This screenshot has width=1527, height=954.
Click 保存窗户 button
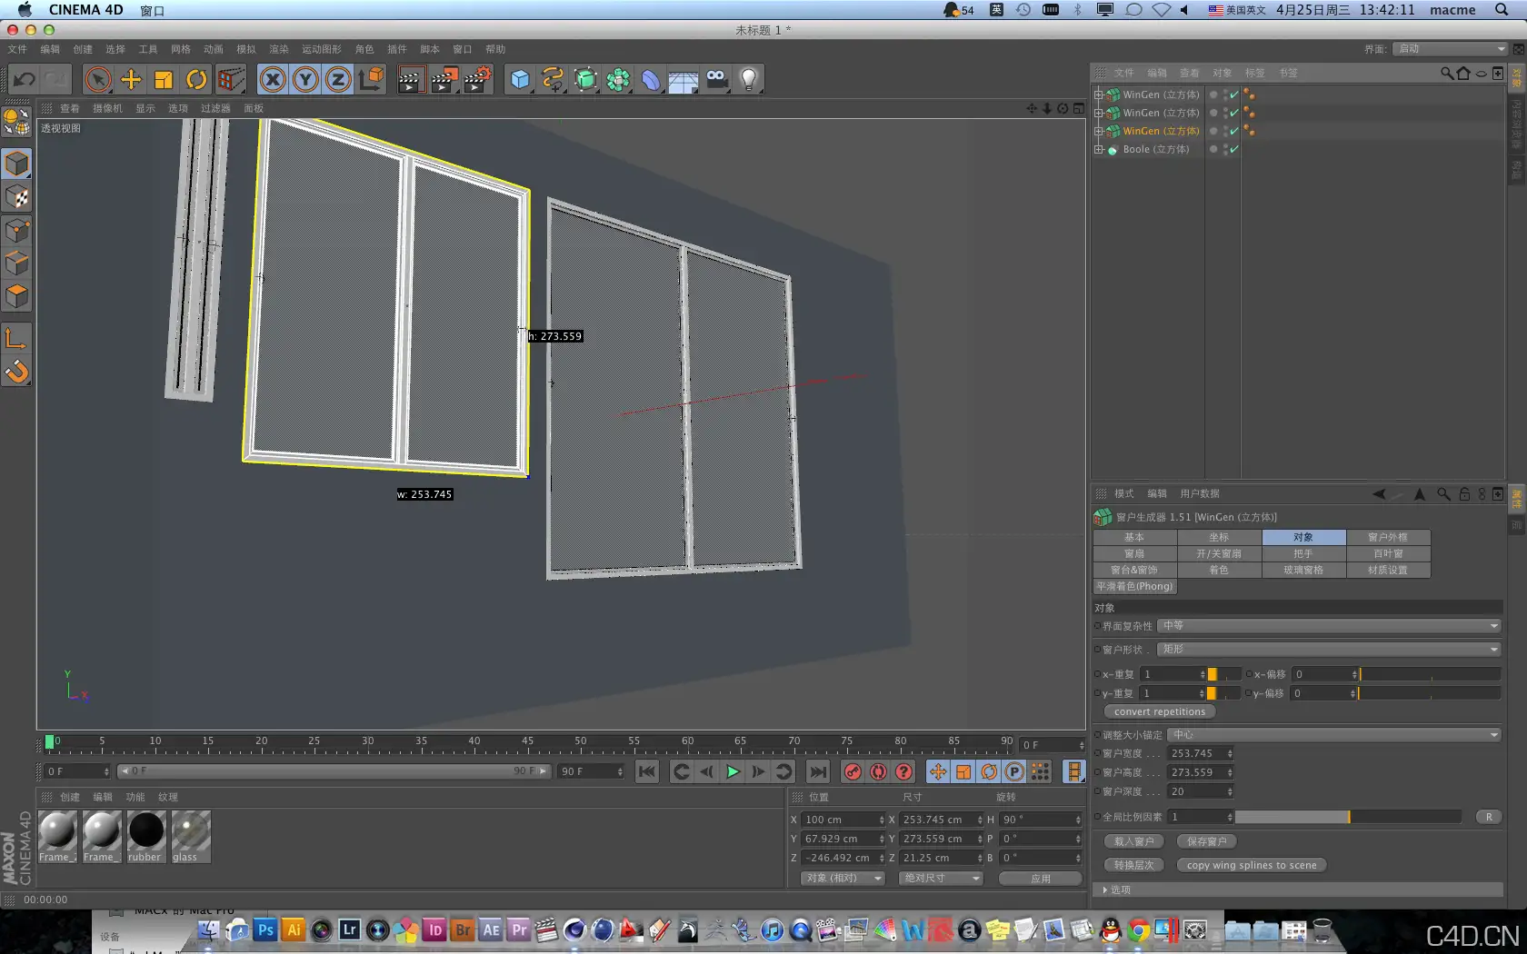pos(1206,841)
